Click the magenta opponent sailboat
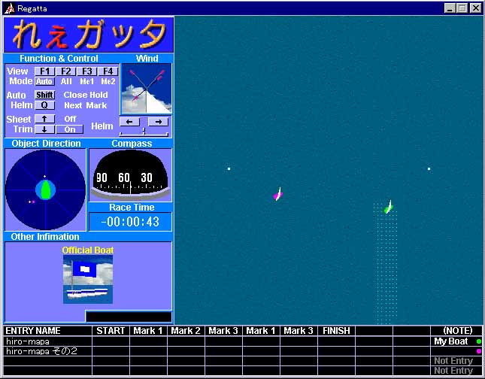The image size is (485, 379). 278,194
